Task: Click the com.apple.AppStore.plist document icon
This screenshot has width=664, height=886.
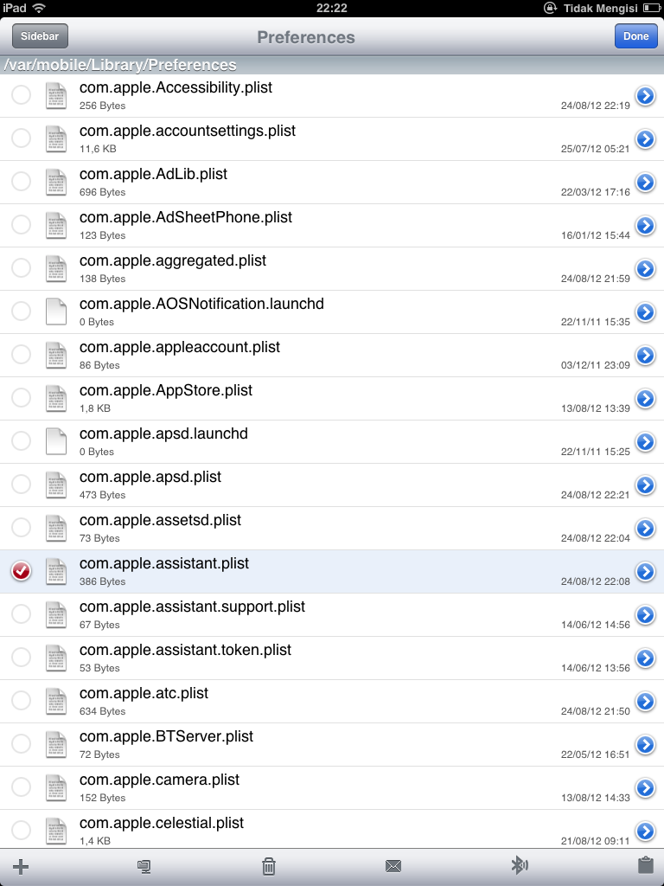Action: pos(55,398)
